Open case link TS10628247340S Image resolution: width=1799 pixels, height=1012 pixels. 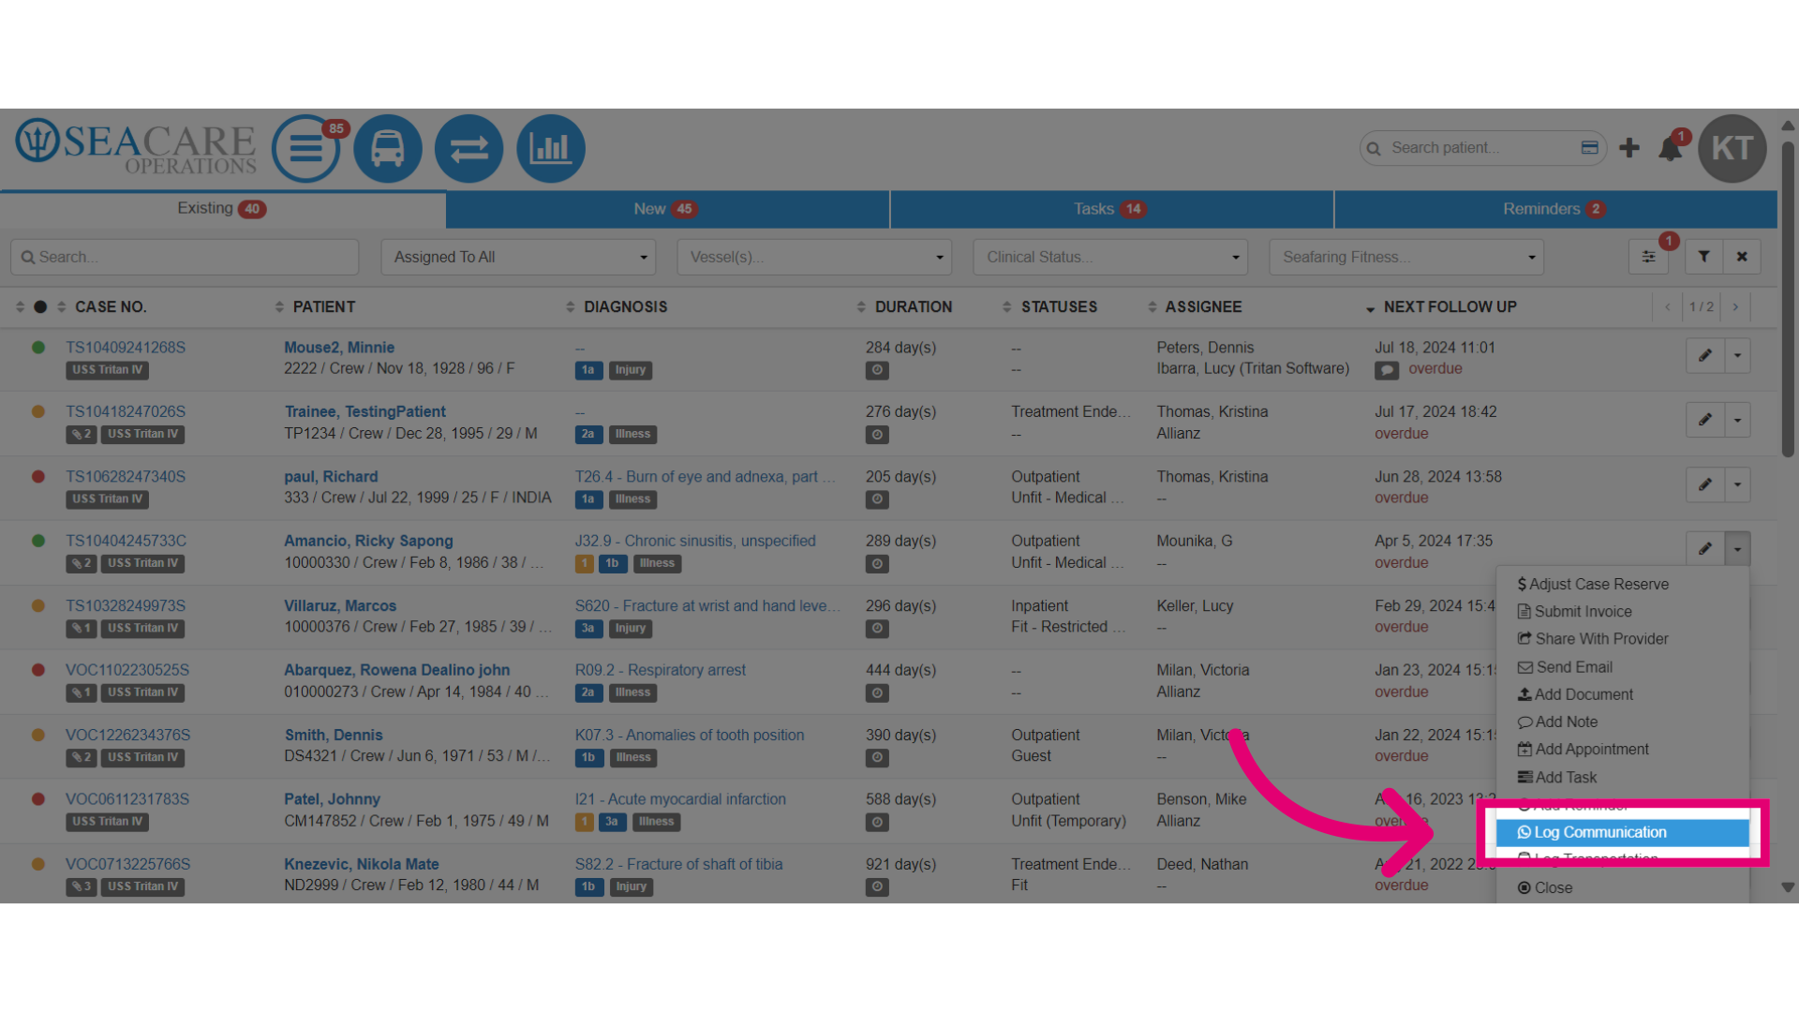point(126,476)
